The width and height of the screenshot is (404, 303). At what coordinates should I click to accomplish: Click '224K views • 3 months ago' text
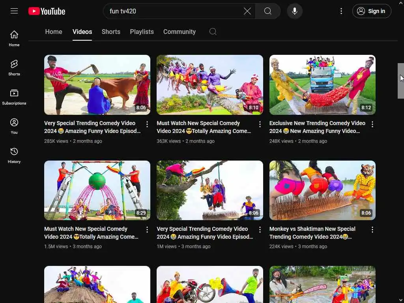coord(298,247)
